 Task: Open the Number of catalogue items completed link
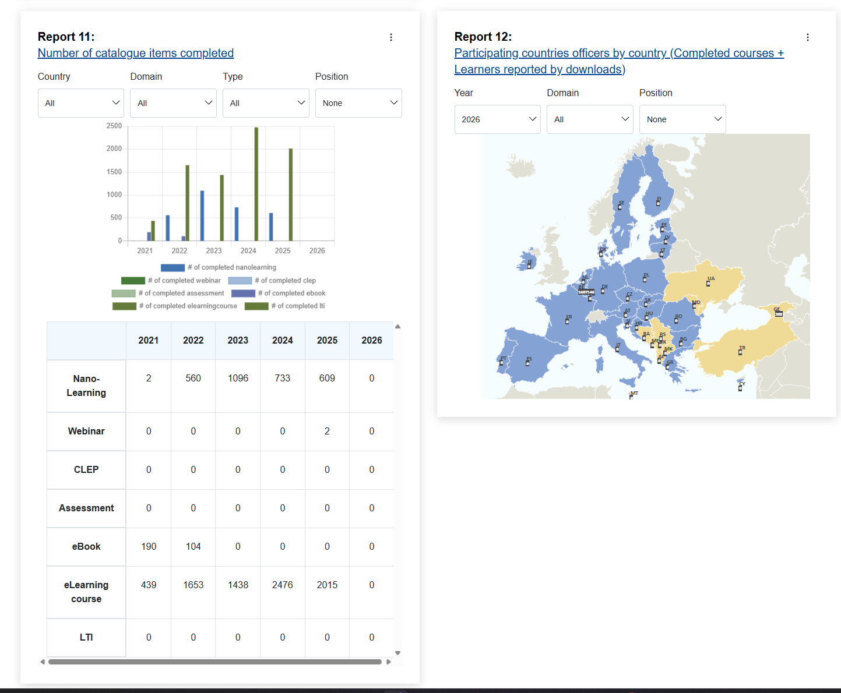(135, 53)
